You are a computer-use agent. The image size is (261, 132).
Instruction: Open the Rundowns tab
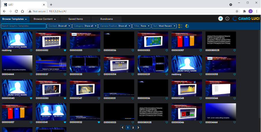(x=107, y=19)
